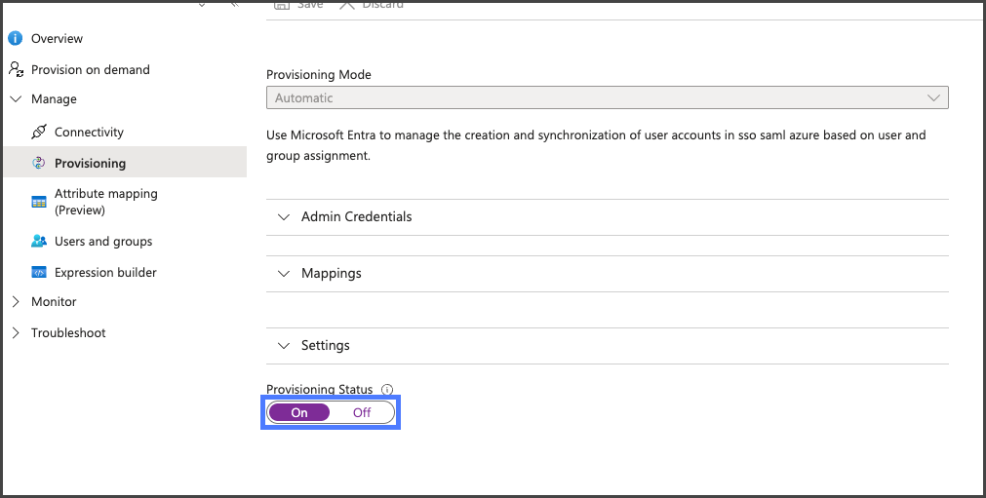The height and width of the screenshot is (498, 986).
Task: Click the Discard button in toolbar
Action: 373,5
